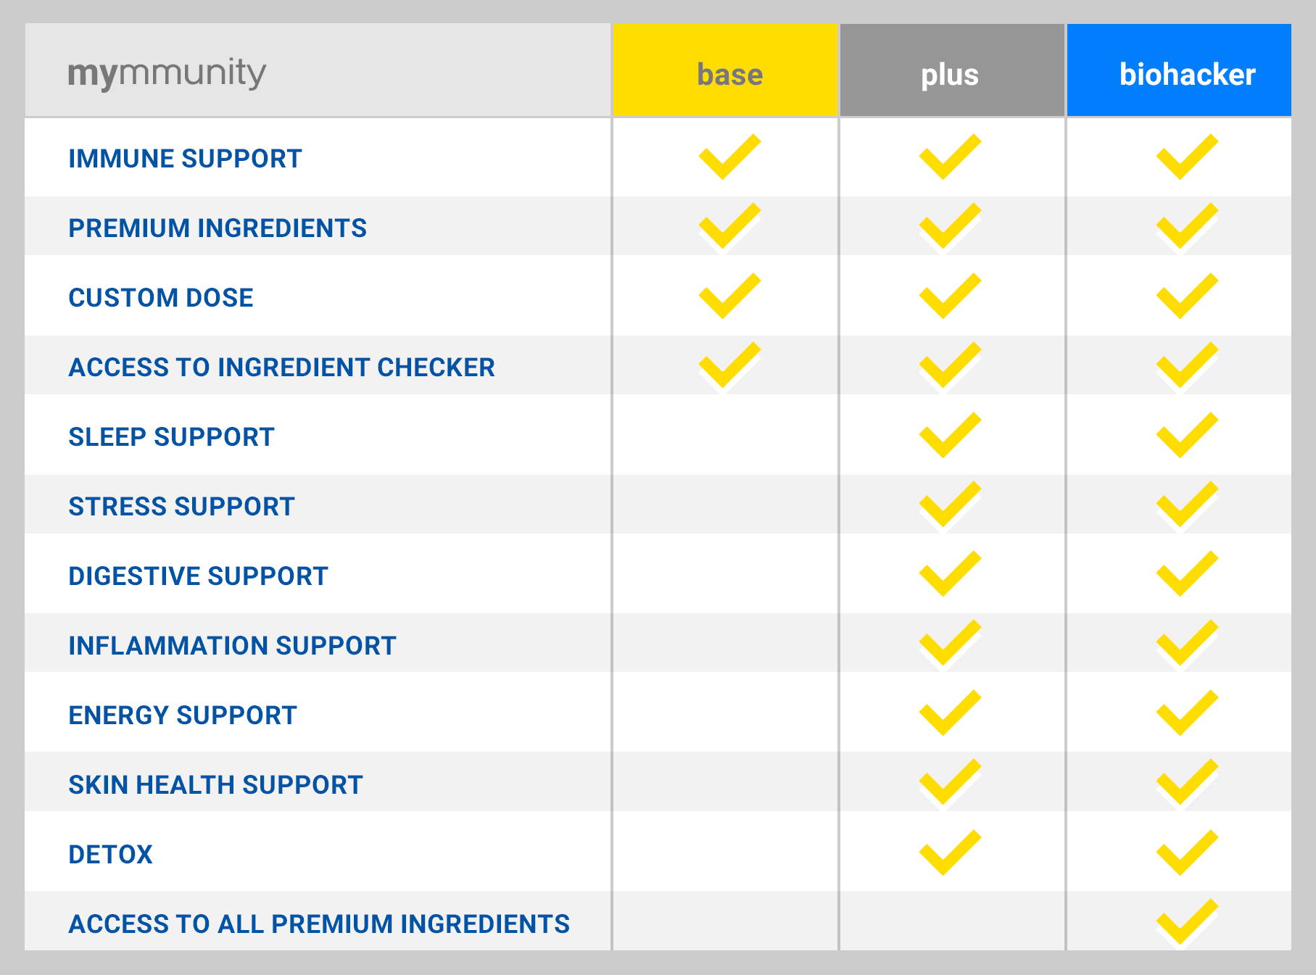Click the Sleep Support feature label
This screenshot has height=975, width=1316.
click(x=172, y=437)
